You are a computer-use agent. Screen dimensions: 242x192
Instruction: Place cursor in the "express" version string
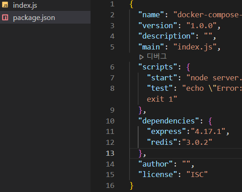(208, 132)
